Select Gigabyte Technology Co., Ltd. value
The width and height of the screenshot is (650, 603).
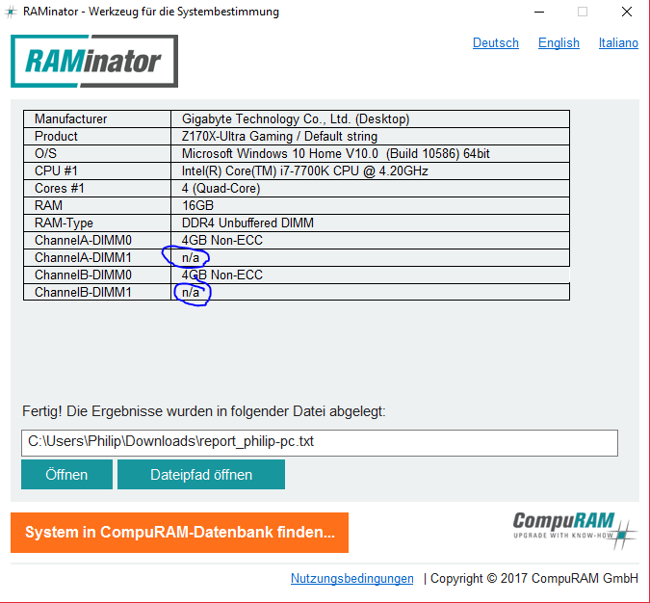pyautogui.click(x=370, y=119)
